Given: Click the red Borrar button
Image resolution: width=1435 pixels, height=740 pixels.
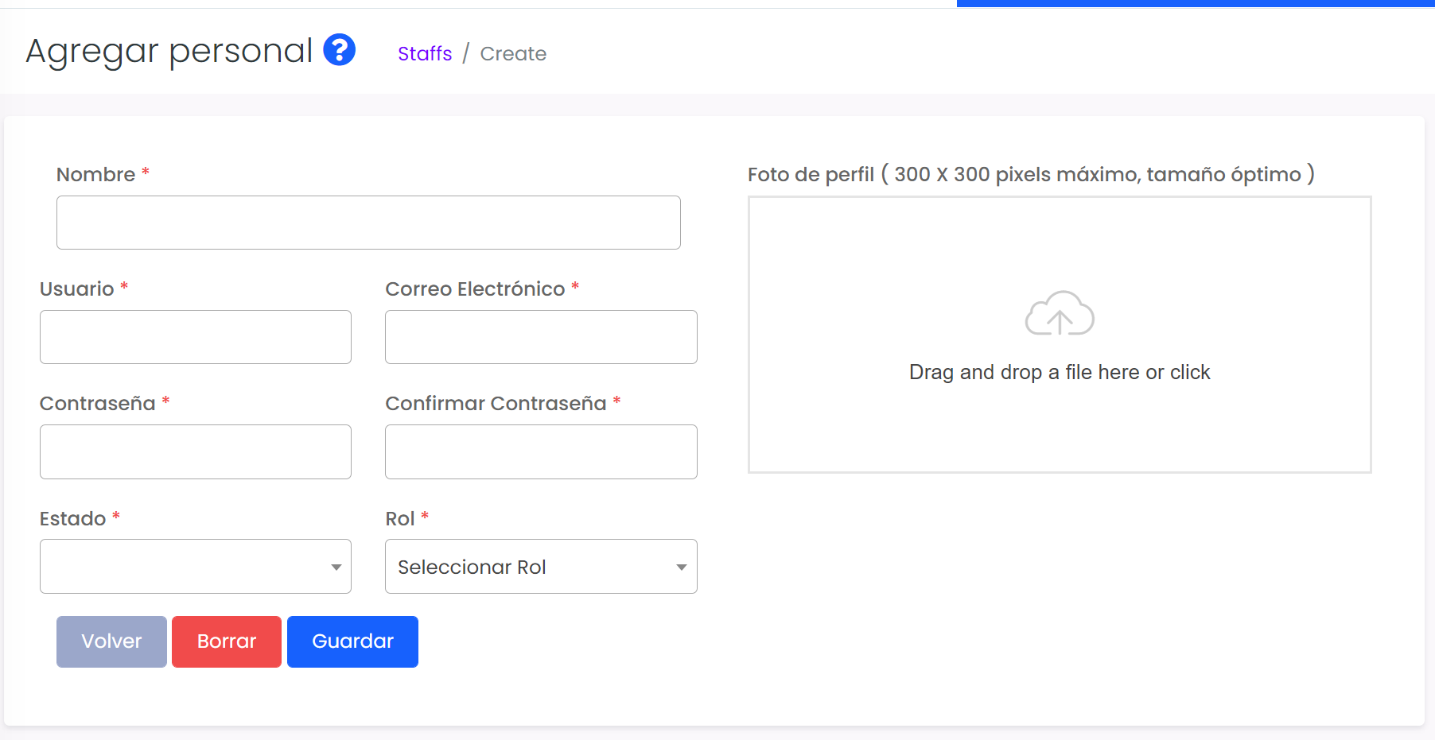Looking at the screenshot, I should (227, 641).
